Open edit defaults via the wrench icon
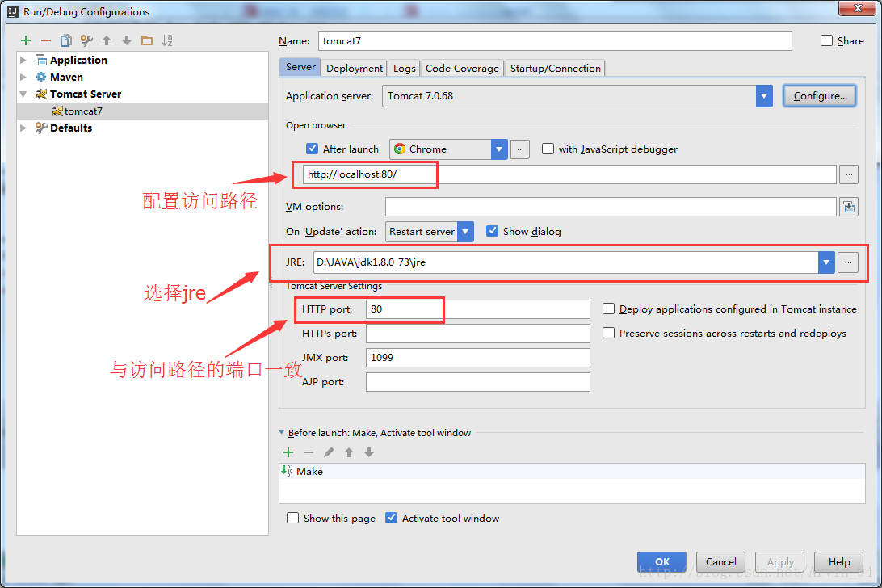 click(x=86, y=40)
